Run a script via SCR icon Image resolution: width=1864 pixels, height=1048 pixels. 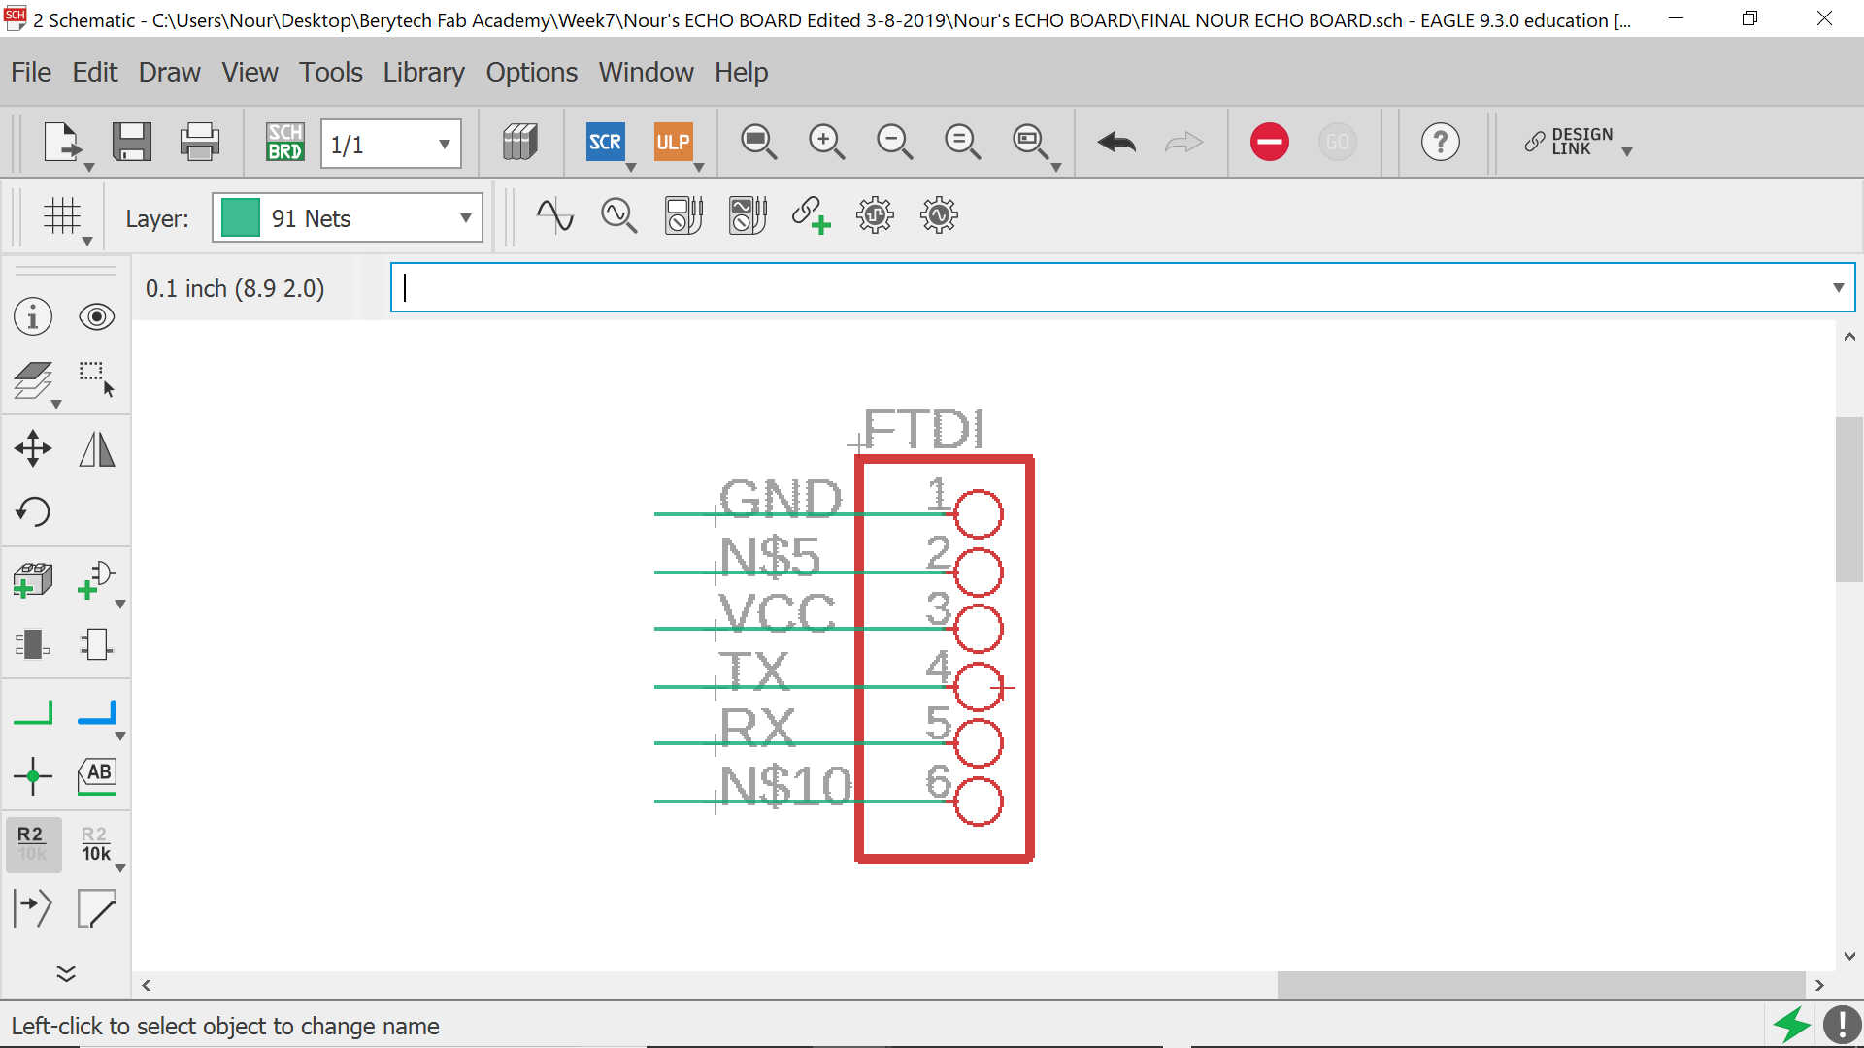pyautogui.click(x=604, y=142)
